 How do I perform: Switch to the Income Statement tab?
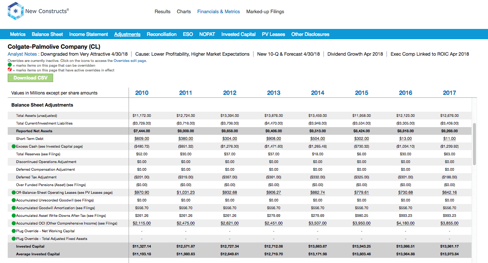[89, 34]
